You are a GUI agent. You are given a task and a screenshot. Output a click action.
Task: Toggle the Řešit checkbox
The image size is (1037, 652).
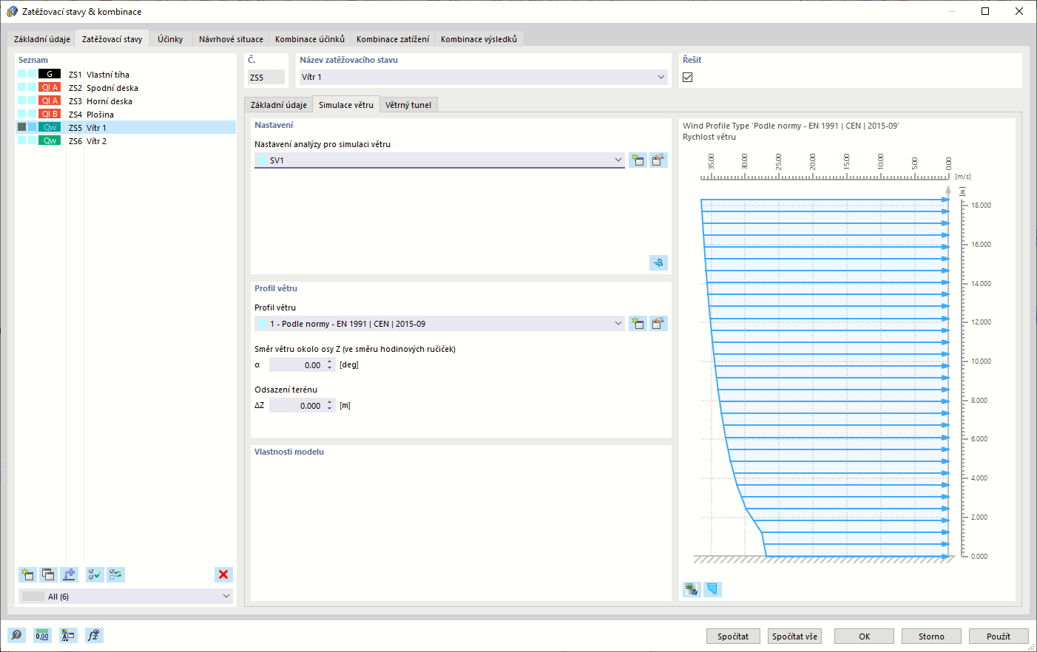[x=688, y=77]
